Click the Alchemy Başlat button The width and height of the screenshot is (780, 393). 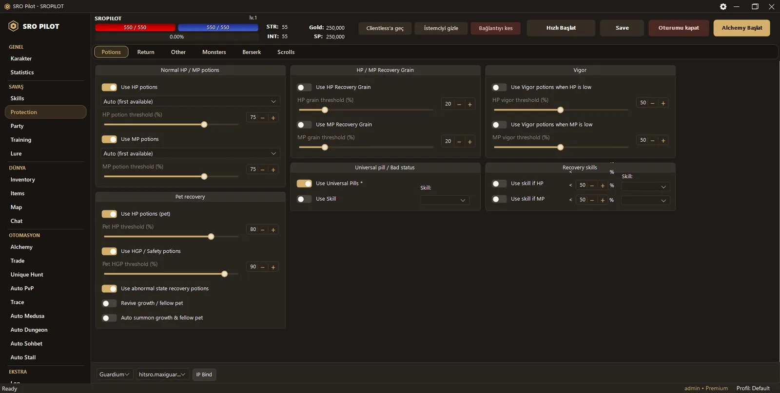(741, 28)
